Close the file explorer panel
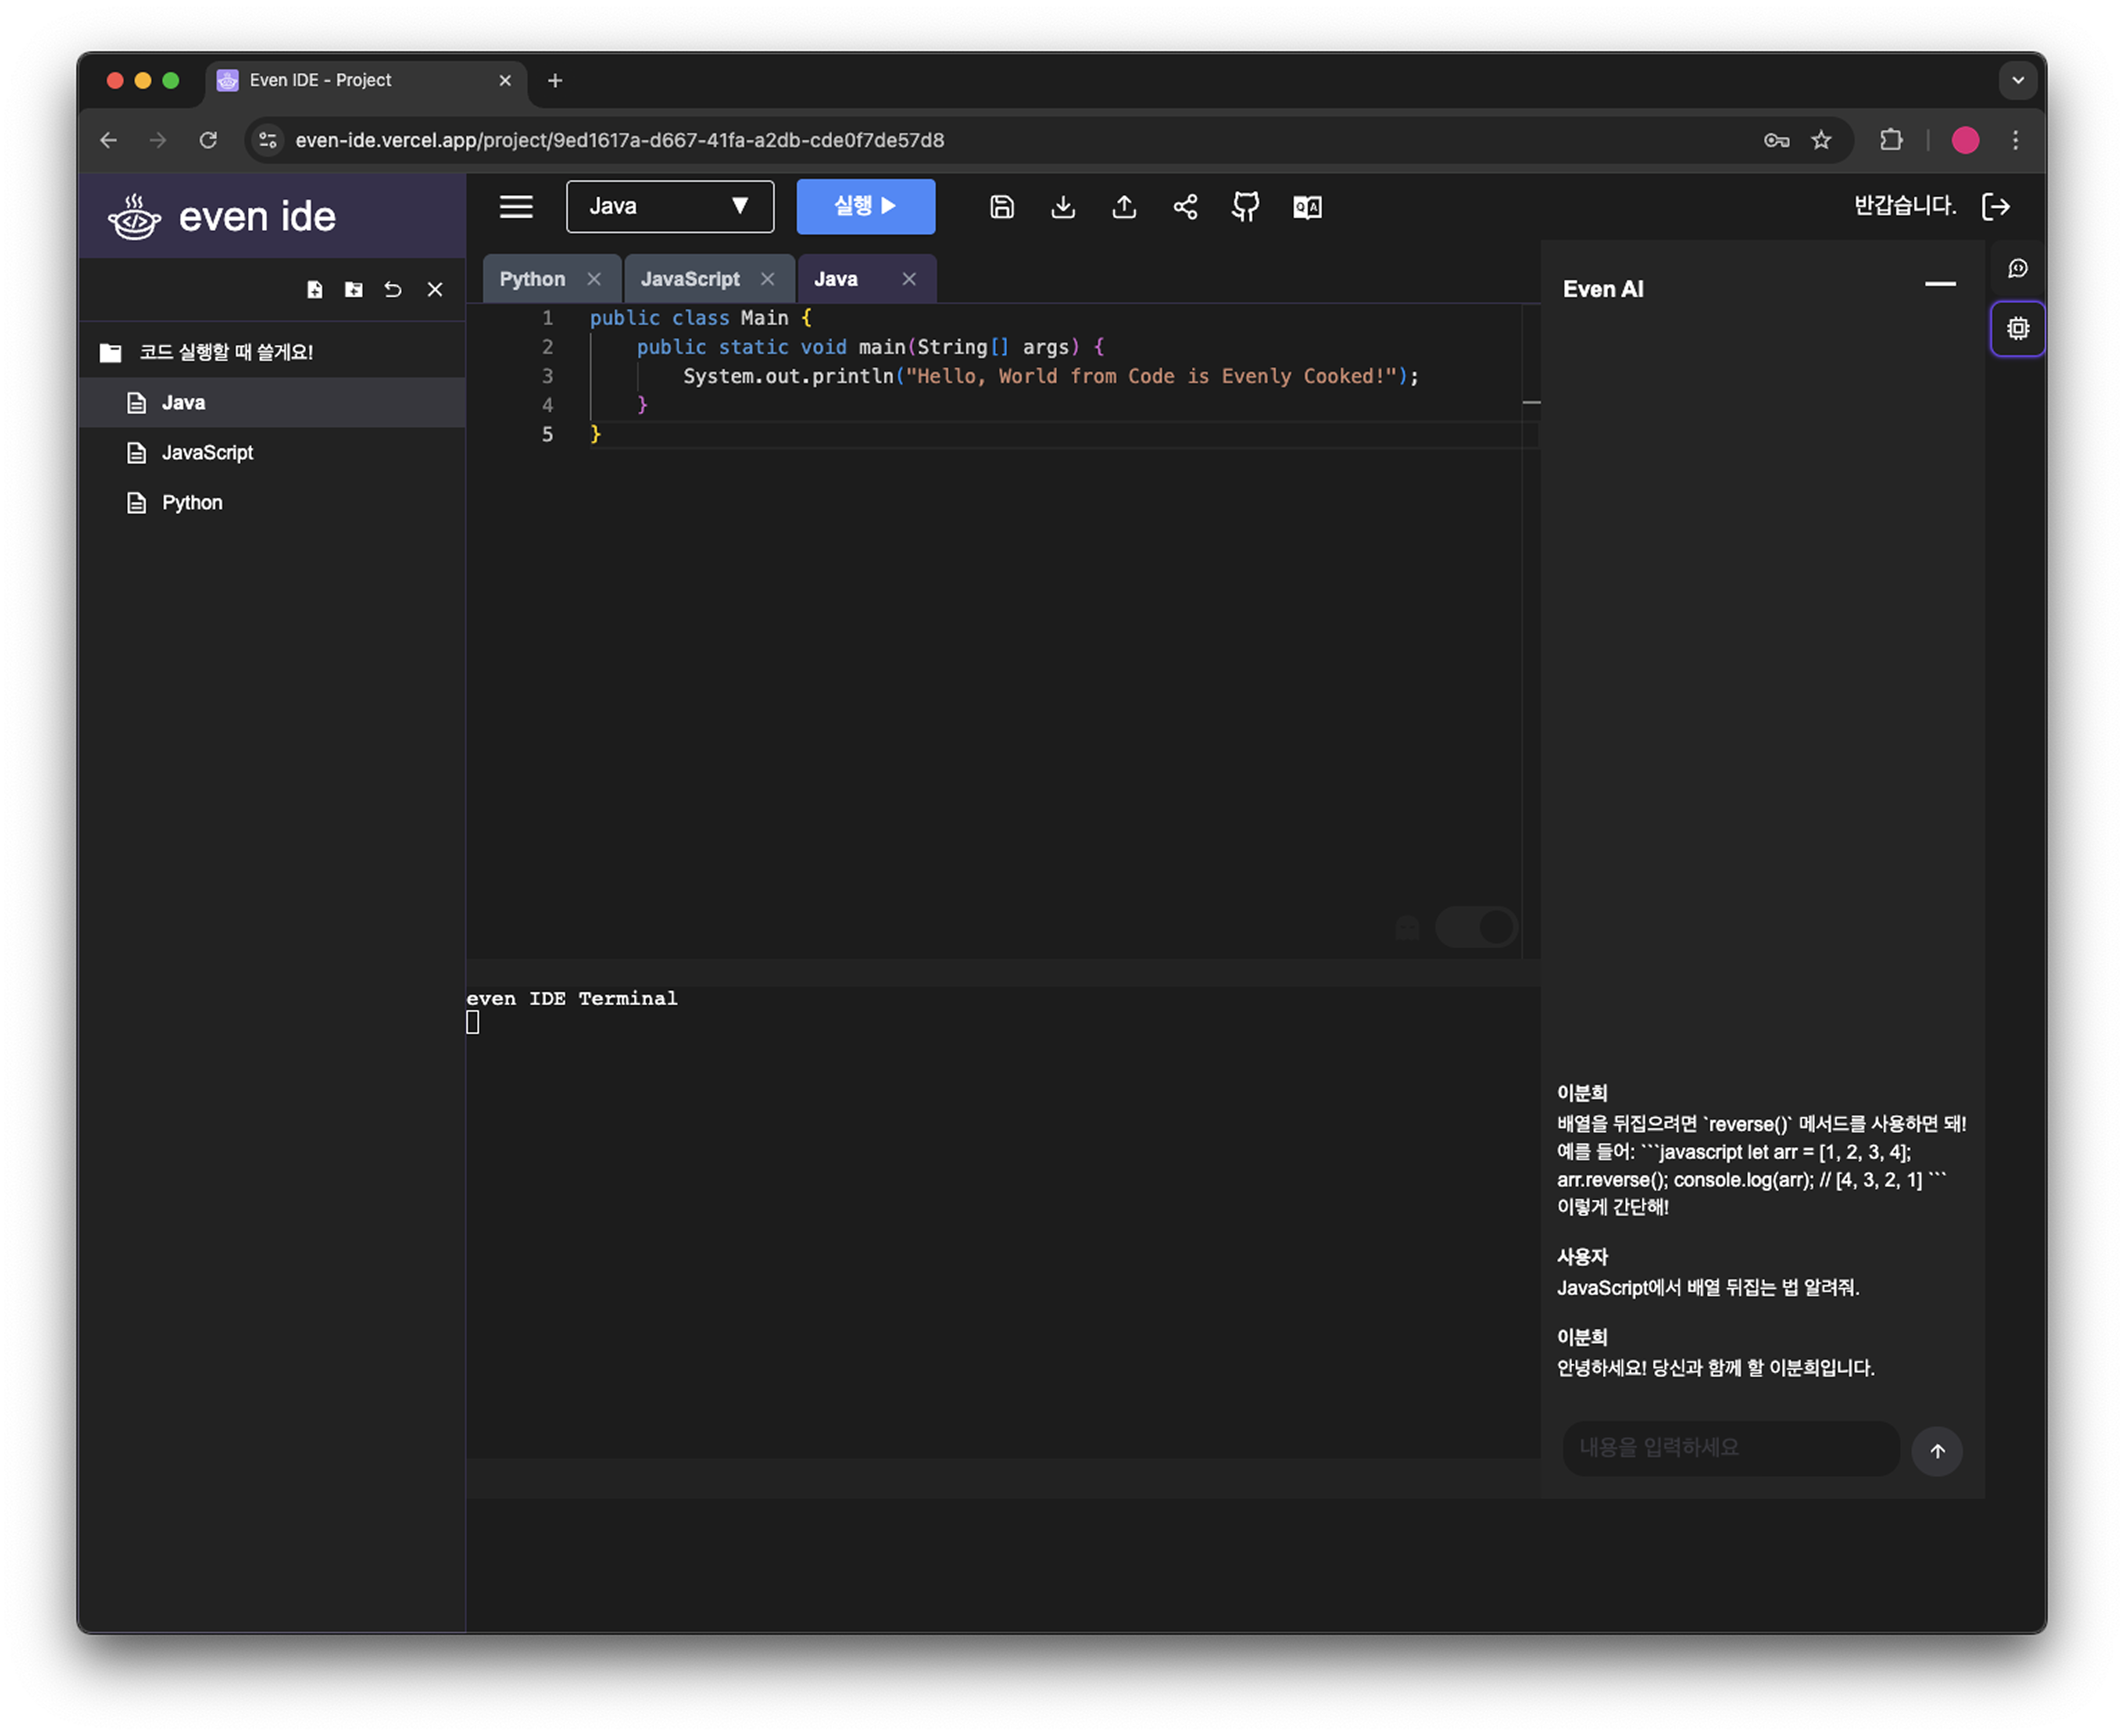Image resolution: width=2124 pixels, height=1736 pixels. [x=434, y=290]
